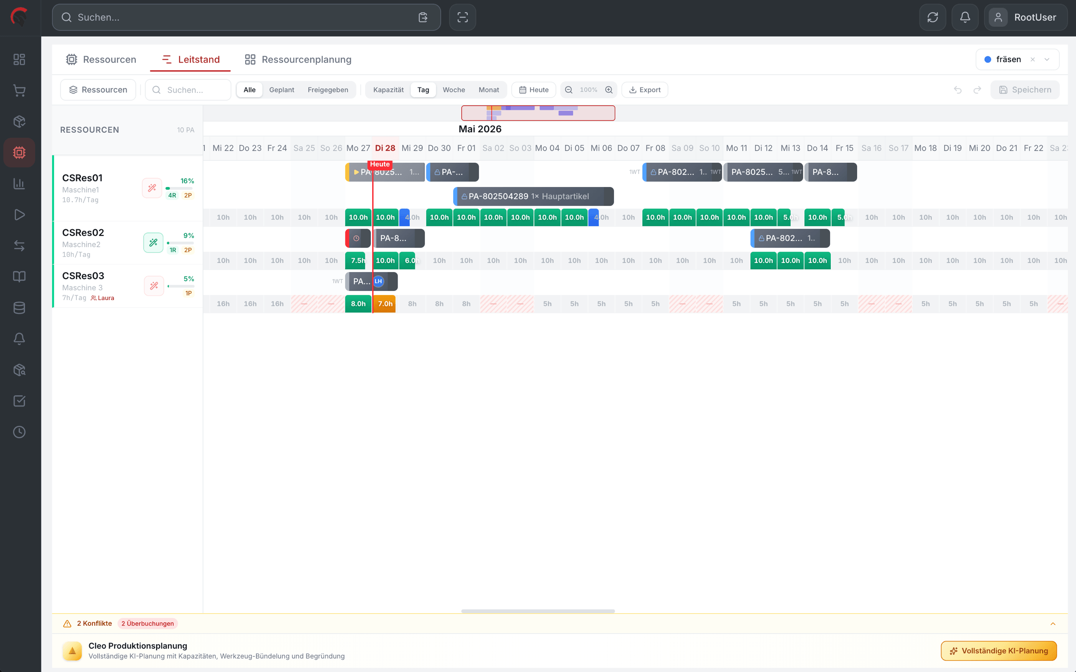
Task: Open the bar chart sidebar icon
Action: [19, 184]
